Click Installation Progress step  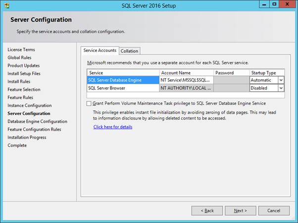[x=27, y=137]
